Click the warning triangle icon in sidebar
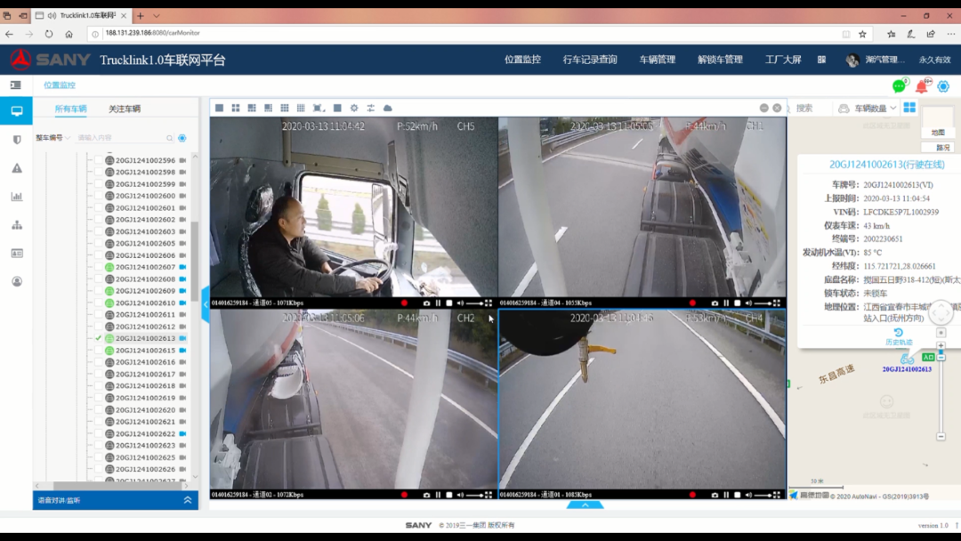Image resolution: width=961 pixels, height=541 pixels. [x=16, y=168]
